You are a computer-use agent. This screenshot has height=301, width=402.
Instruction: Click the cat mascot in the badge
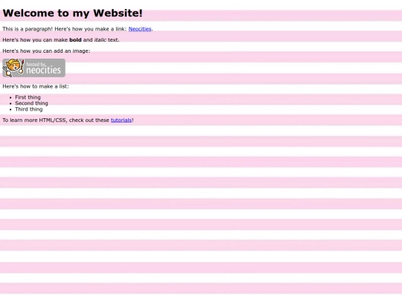tap(13, 68)
